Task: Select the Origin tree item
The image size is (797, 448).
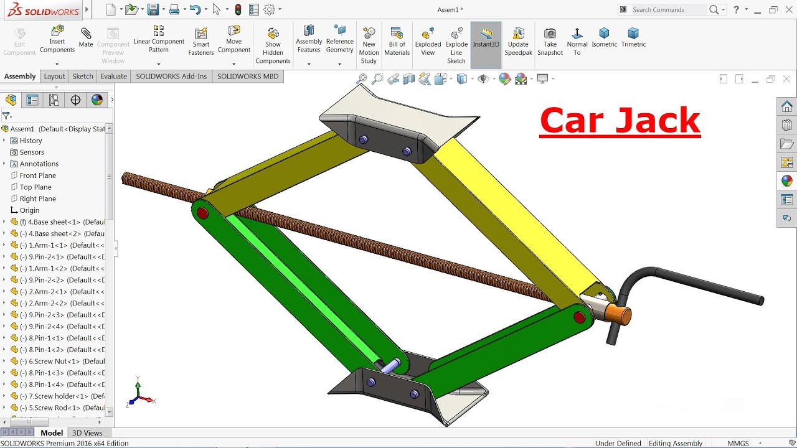Action: coord(29,210)
